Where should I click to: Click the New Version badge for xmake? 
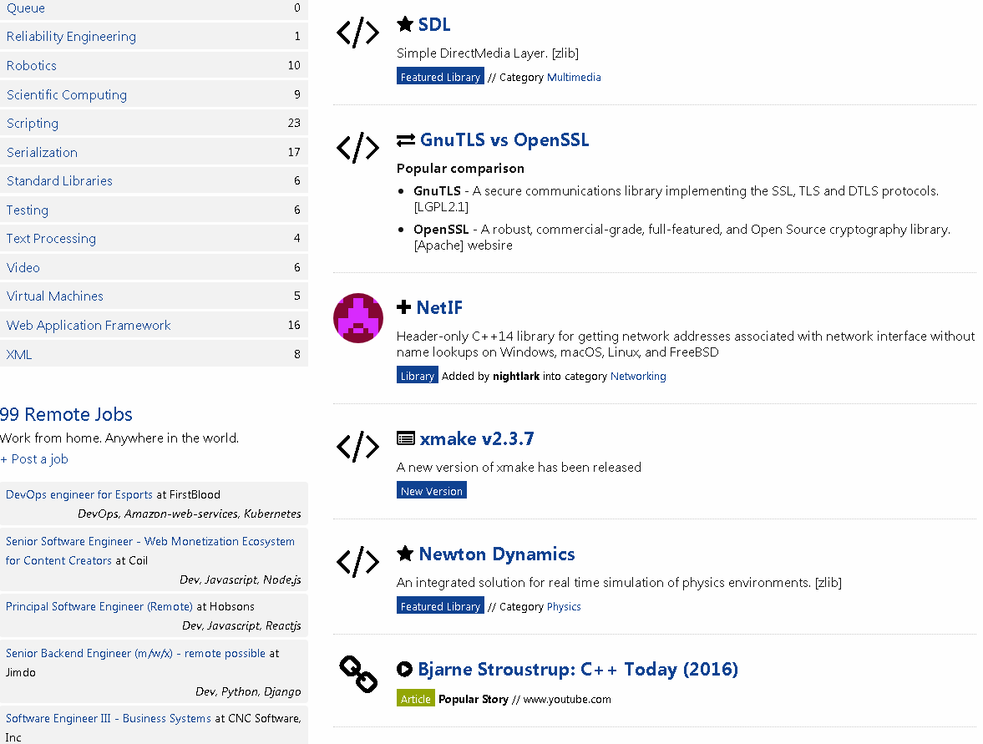(431, 490)
